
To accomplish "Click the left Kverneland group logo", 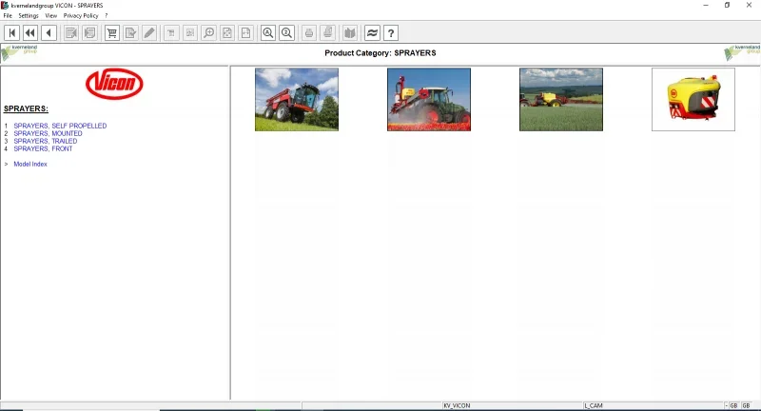I will (19, 52).
